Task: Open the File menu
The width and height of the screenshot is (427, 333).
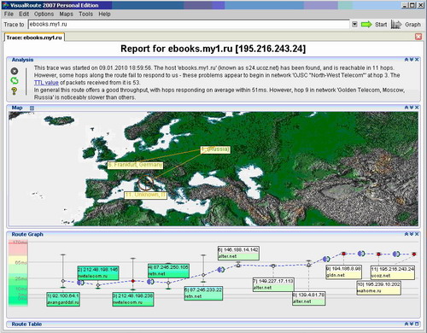Action: pos(9,14)
